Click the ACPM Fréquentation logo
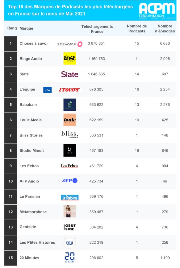 pos(157,10)
